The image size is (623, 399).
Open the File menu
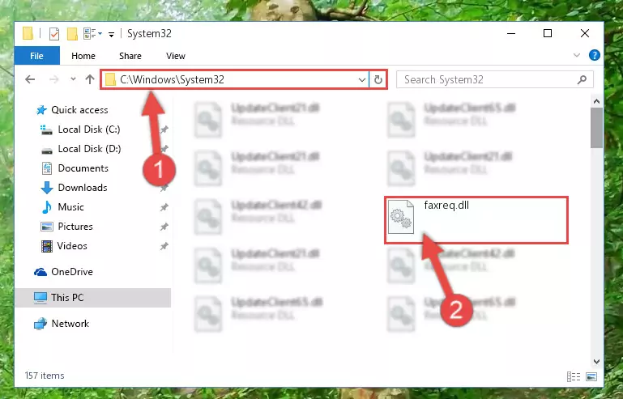36,56
